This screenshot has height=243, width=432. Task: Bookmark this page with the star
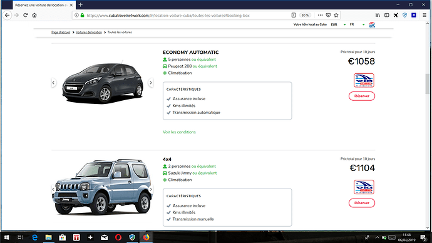[x=336, y=15]
